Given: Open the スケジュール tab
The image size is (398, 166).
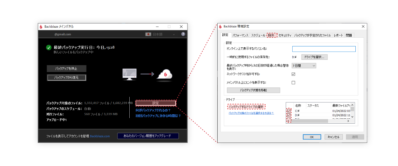Looking at the screenshot, I should point(258,36).
